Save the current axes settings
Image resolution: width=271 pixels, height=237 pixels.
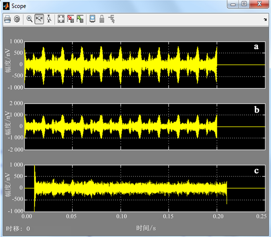tap(70, 19)
